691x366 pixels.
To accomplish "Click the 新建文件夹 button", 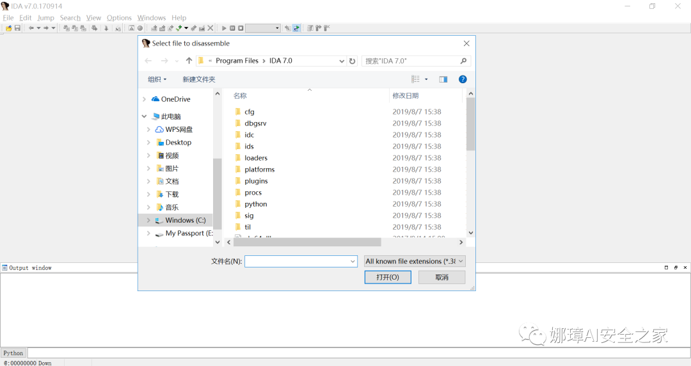I will (x=199, y=79).
